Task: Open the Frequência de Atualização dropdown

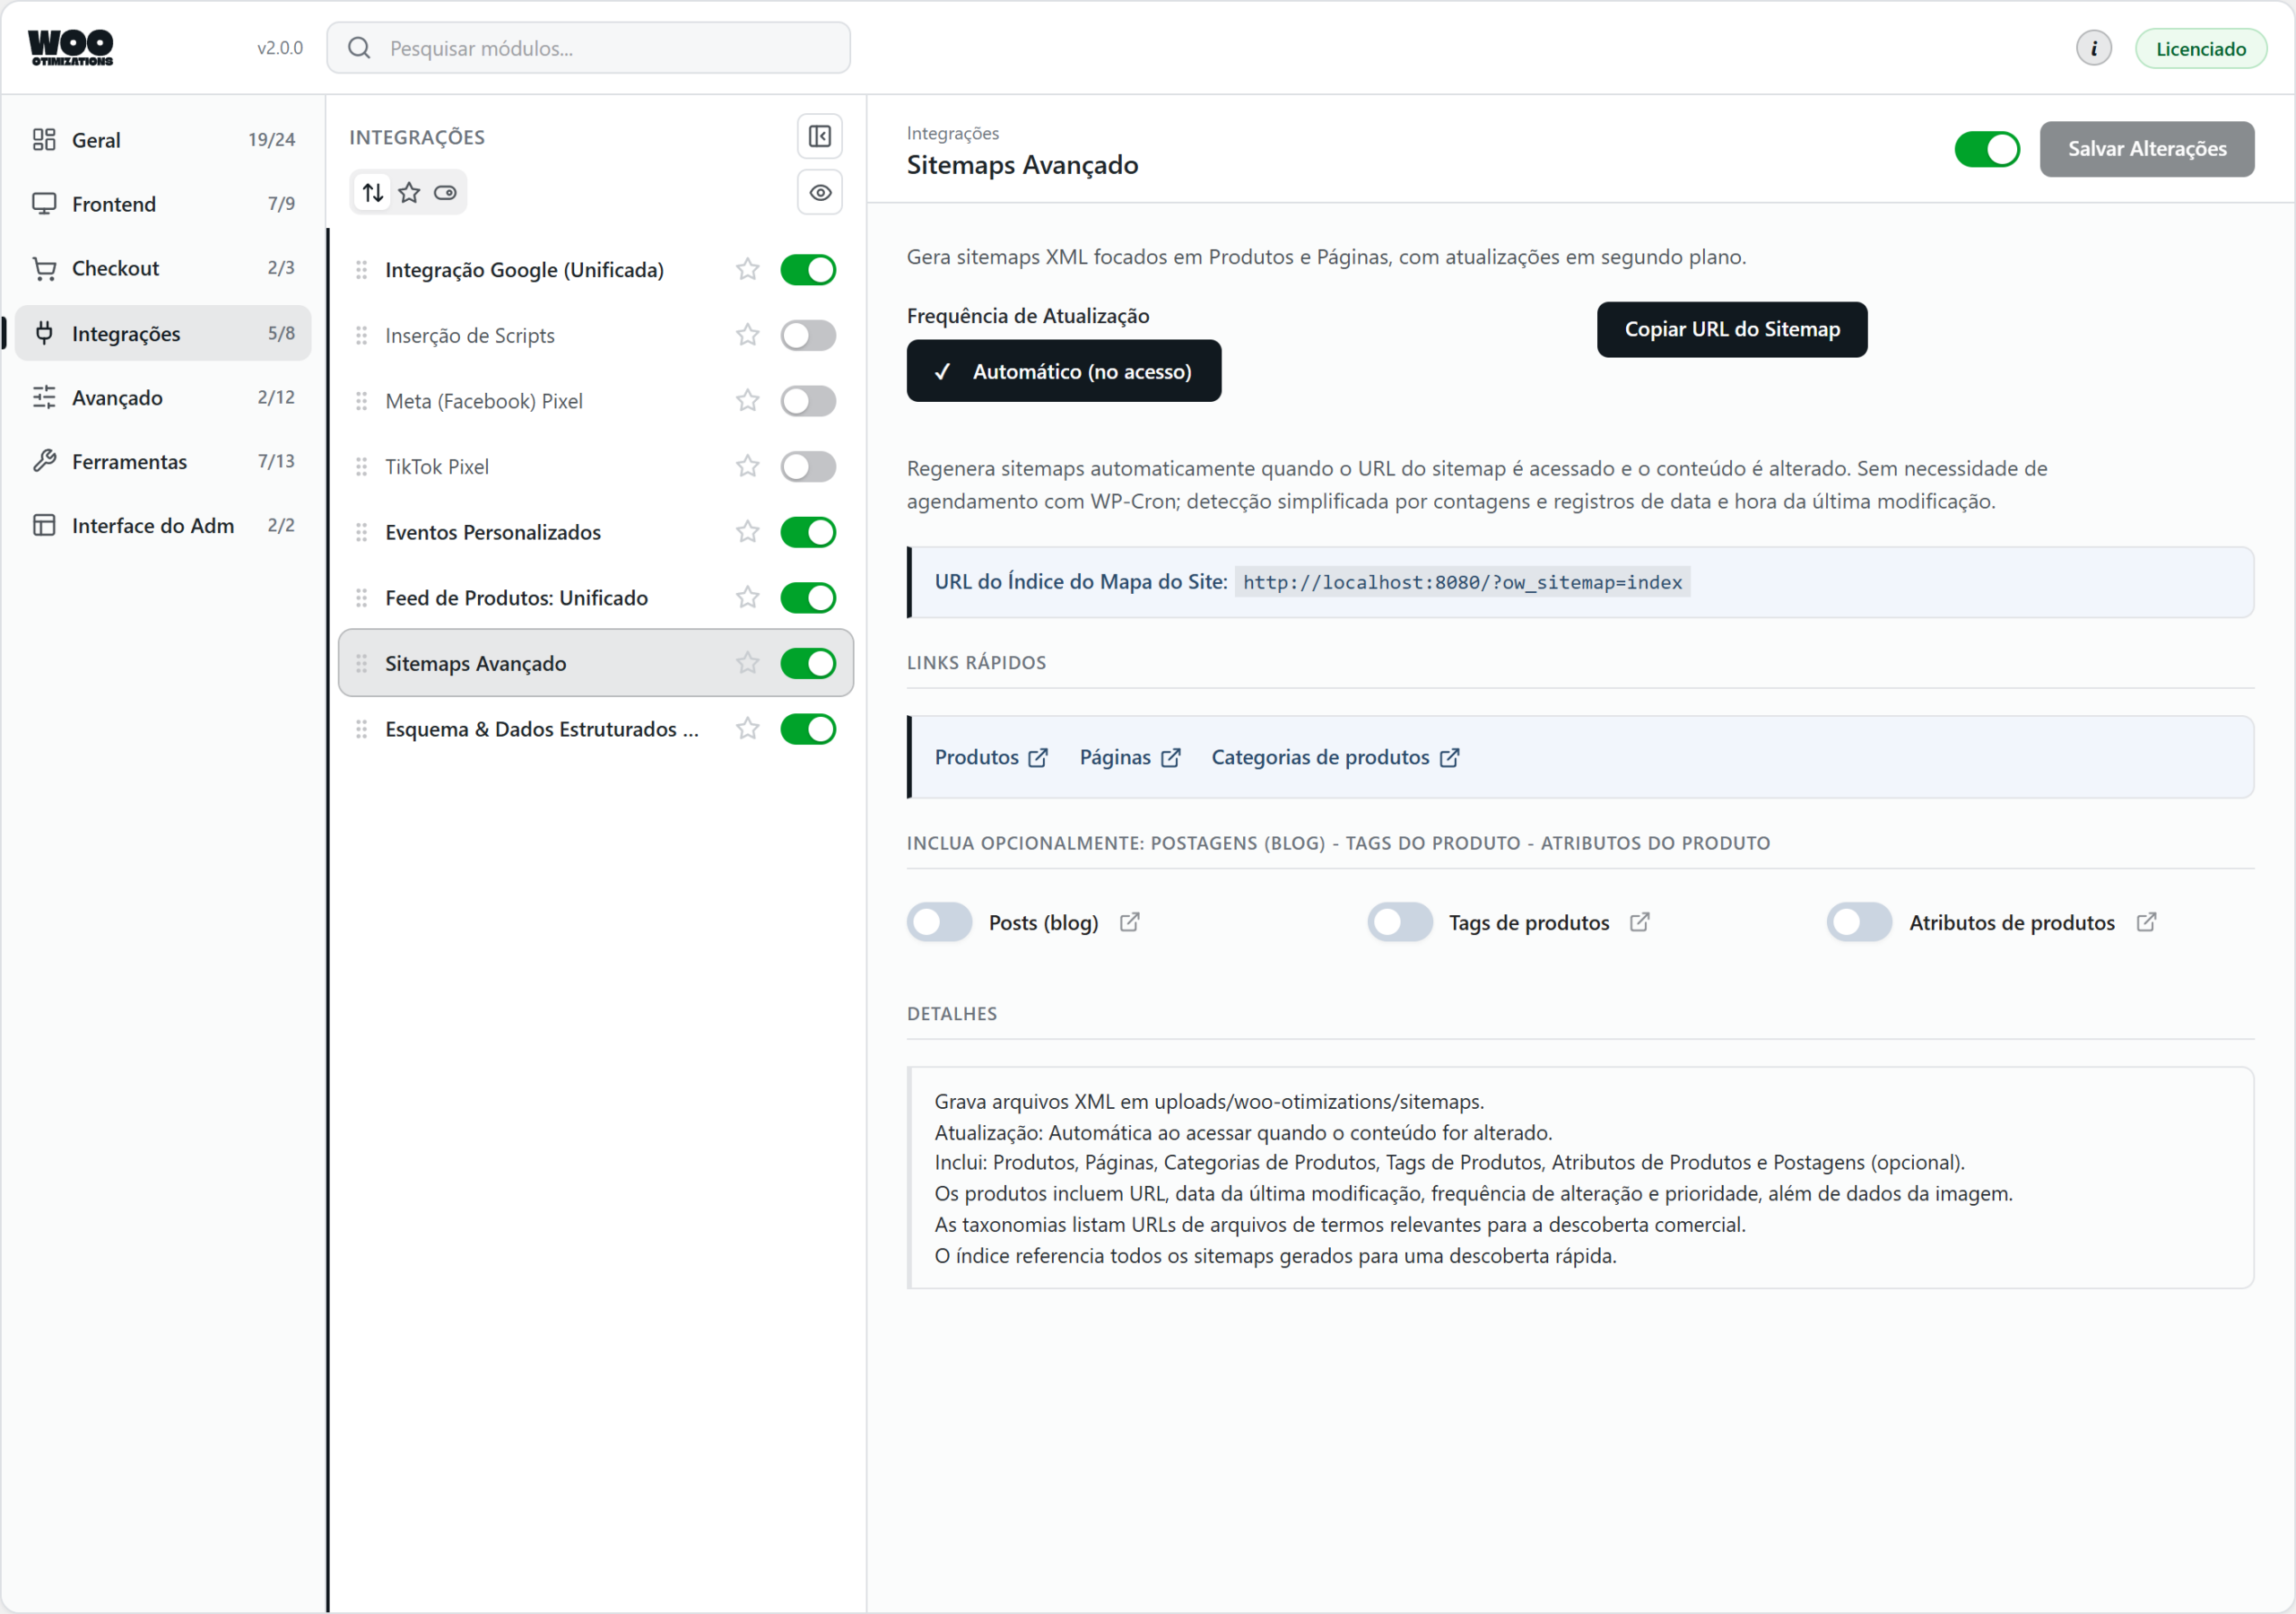Action: [x=1064, y=371]
